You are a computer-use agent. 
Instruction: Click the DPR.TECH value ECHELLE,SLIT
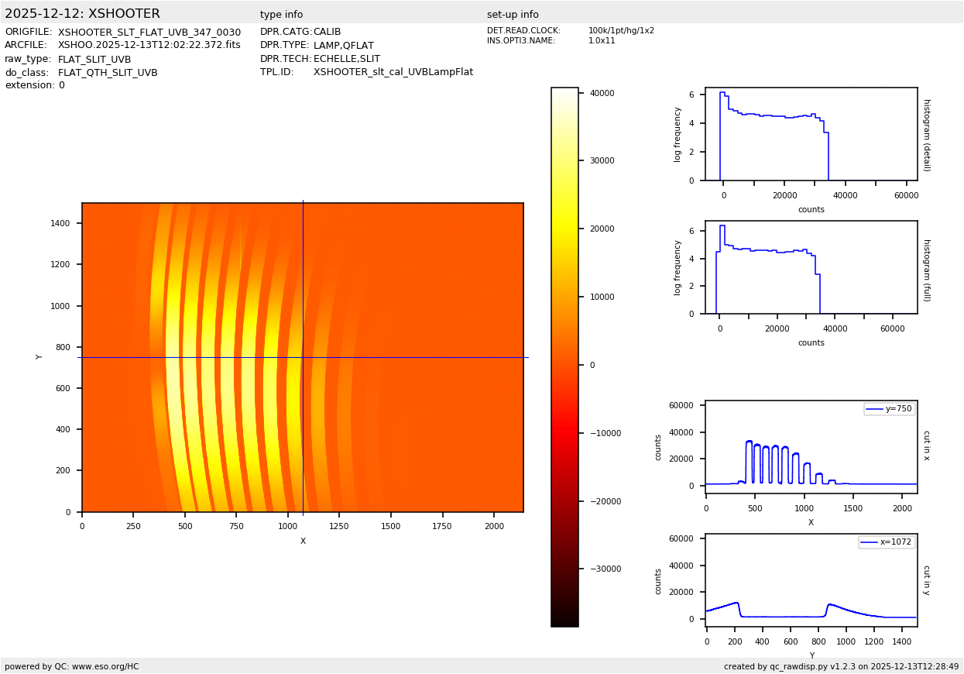[x=346, y=59]
